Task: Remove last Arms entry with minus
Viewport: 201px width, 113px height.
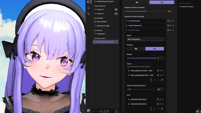Action: 159,109
